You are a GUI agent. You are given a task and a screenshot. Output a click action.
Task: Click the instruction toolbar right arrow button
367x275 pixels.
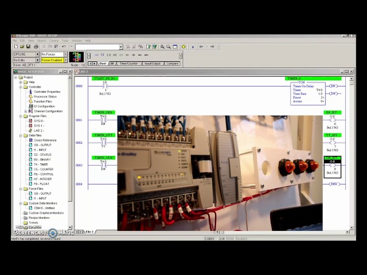[x=181, y=56]
